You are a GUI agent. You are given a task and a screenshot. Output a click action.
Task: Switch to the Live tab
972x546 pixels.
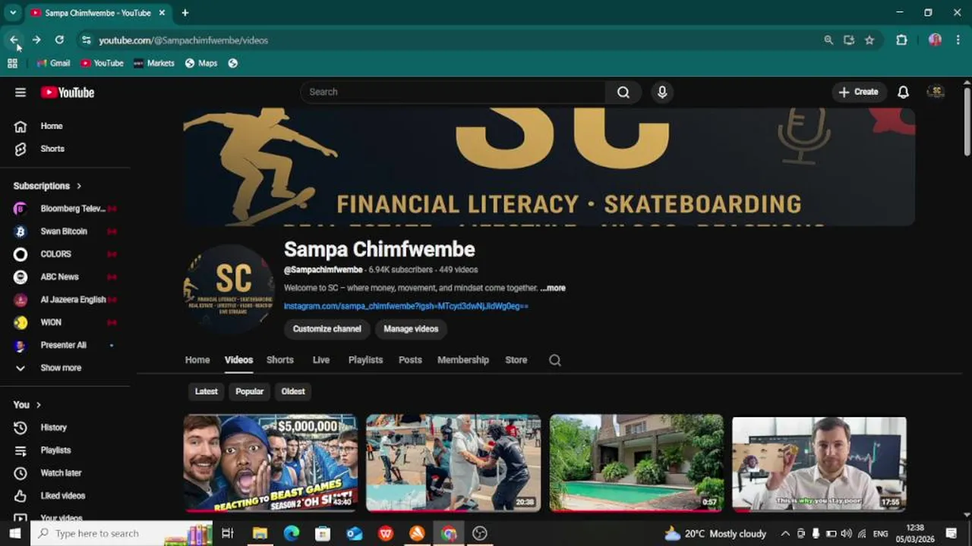[x=321, y=360]
